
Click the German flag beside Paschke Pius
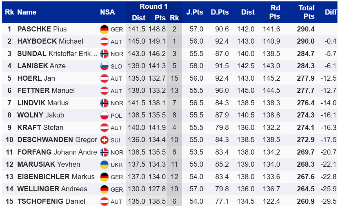(x=104, y=29)
